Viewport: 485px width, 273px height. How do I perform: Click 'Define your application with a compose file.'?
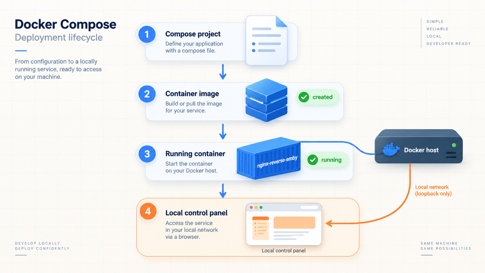click(x=194, y=47)
